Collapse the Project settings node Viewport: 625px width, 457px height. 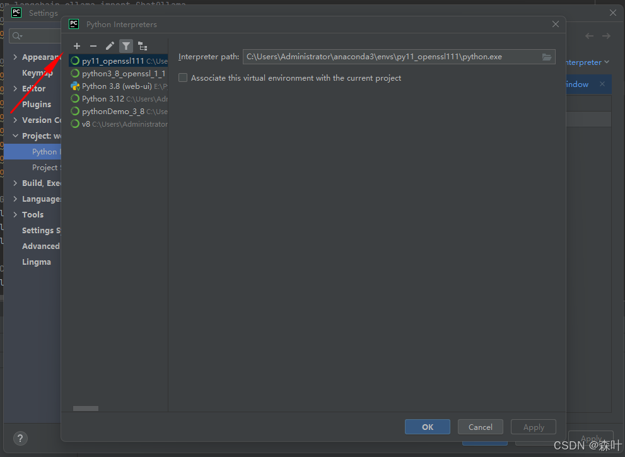(15, 136)
